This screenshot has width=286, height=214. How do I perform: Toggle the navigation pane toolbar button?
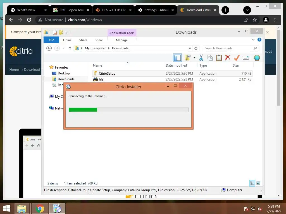point(177,58)
